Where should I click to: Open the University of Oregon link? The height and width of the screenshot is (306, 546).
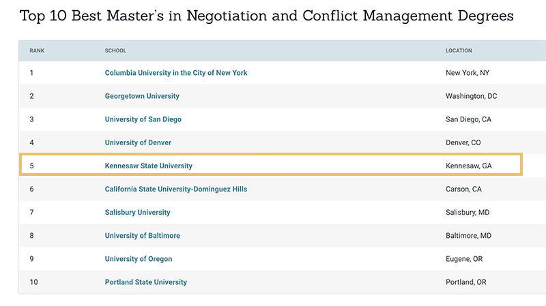pos(139,259)
